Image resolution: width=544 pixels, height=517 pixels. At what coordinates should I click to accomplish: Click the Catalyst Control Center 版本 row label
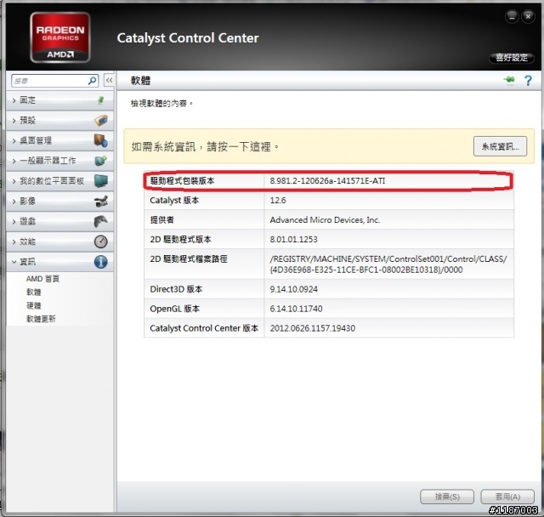coord(204,328)
